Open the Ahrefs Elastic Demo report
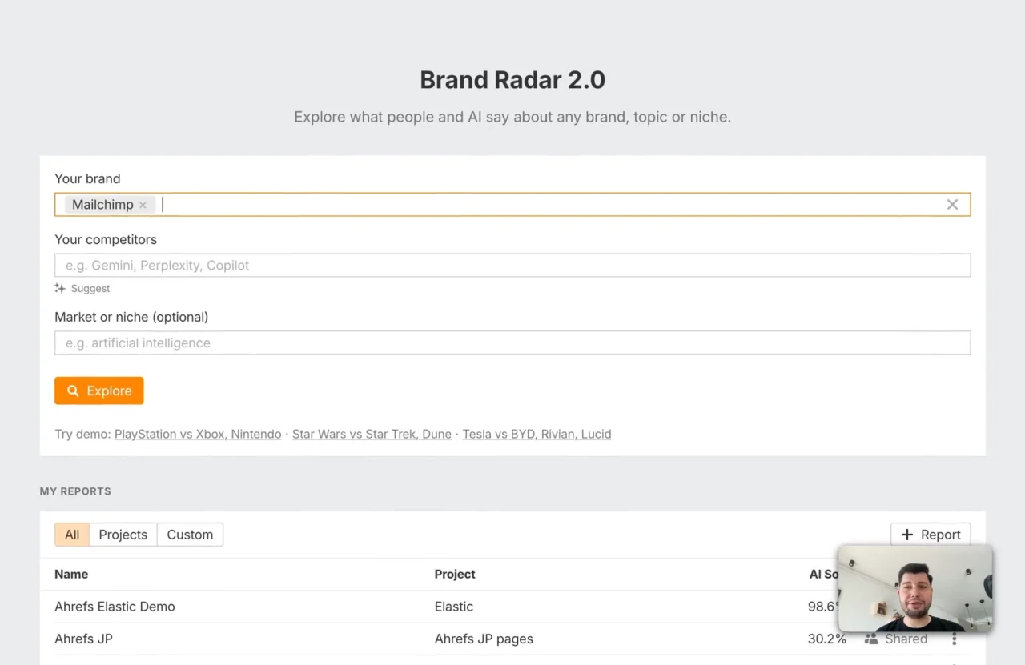 [x=115, y=607]
